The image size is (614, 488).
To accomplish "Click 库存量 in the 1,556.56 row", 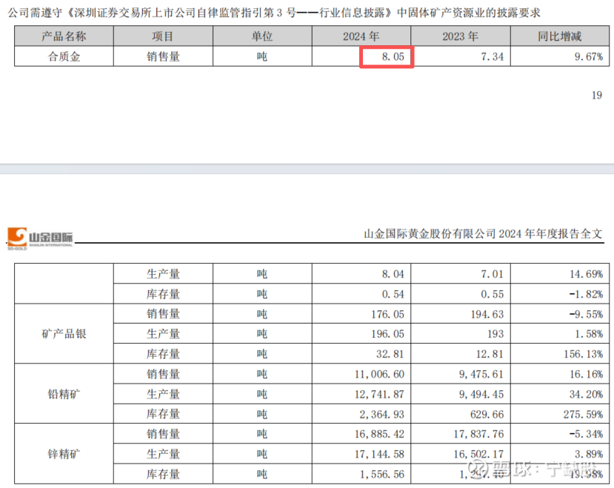I will pyautogui.click(x=163, y=474).
